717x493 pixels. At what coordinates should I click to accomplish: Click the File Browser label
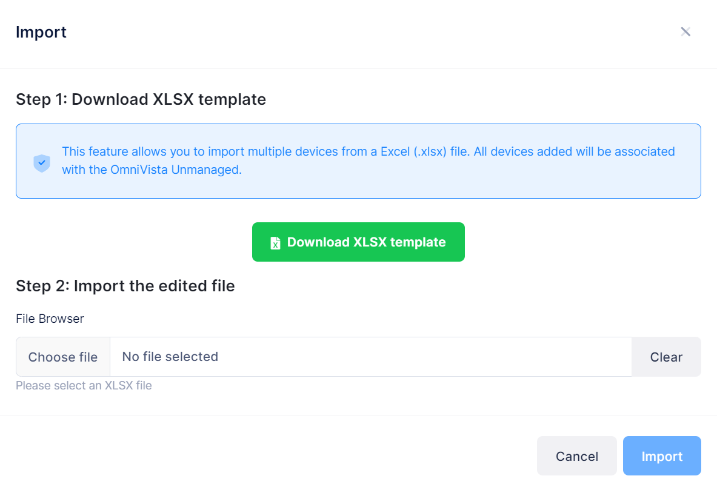tap(50, 319)
